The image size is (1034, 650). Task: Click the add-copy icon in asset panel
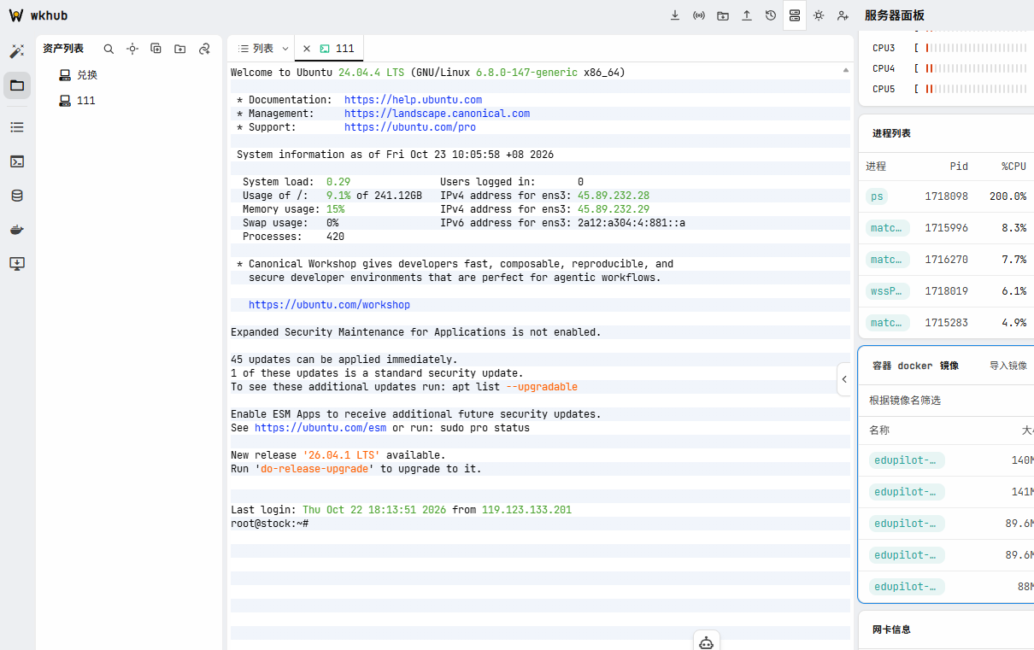point(156,50)
